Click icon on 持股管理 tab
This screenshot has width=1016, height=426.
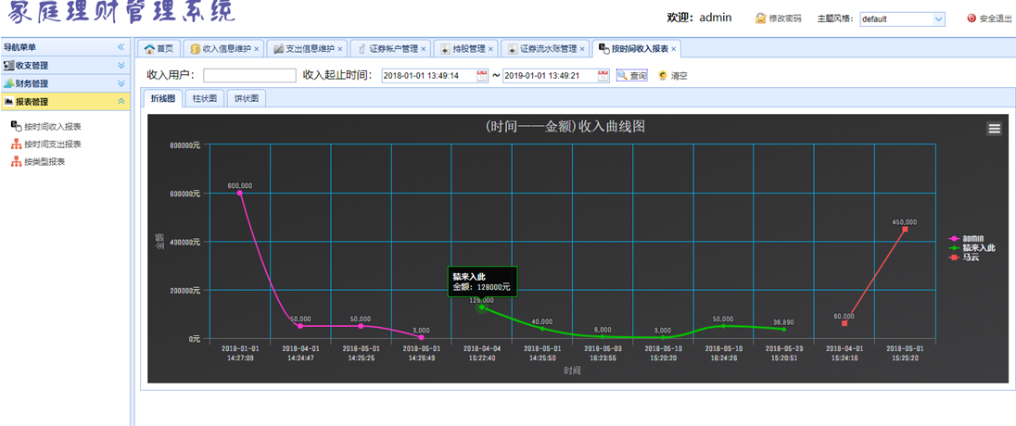point(446,48)
